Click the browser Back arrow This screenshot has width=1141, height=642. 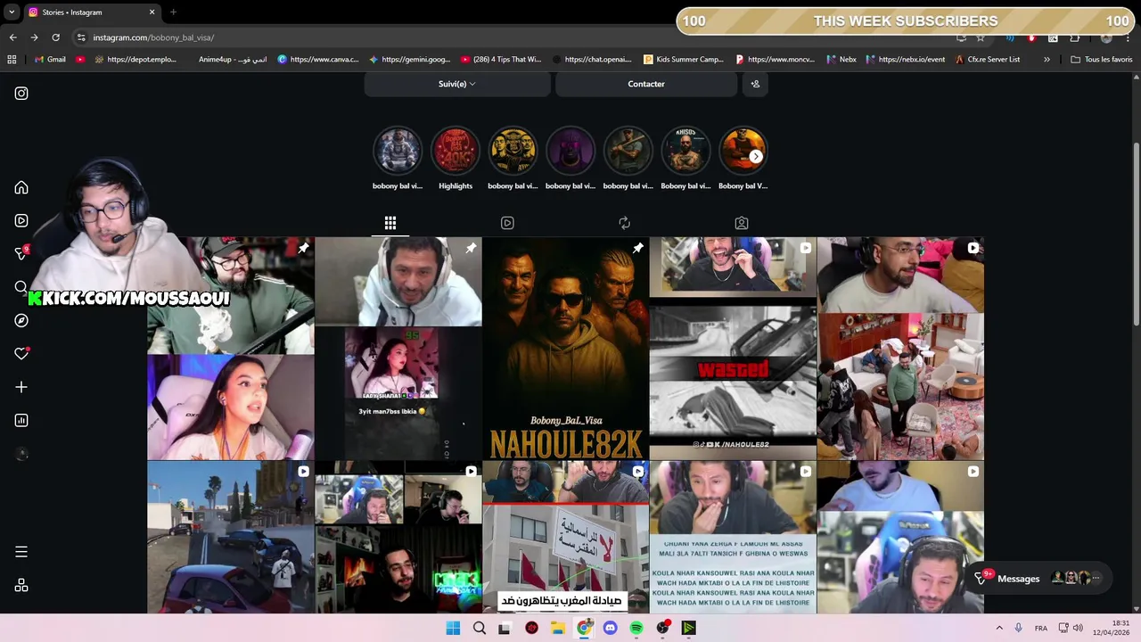point(12,37)
